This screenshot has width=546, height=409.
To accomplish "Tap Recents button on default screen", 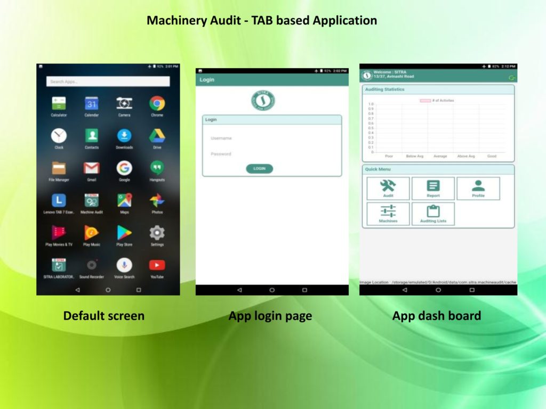I will pyautogui.click(x=139, y=290).
